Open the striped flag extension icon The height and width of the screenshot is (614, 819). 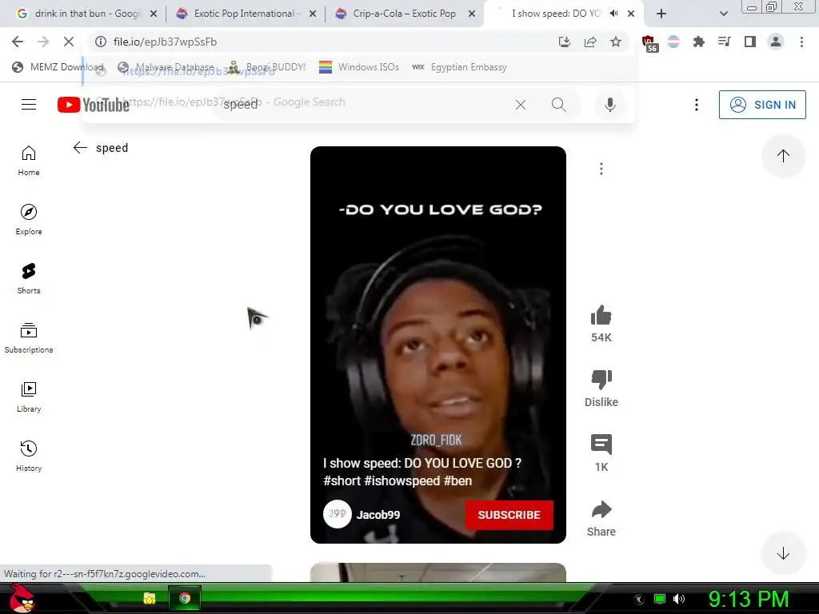click(673, 42)
